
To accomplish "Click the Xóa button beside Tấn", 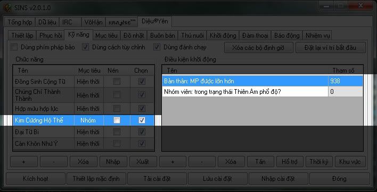I will (231, 162).
